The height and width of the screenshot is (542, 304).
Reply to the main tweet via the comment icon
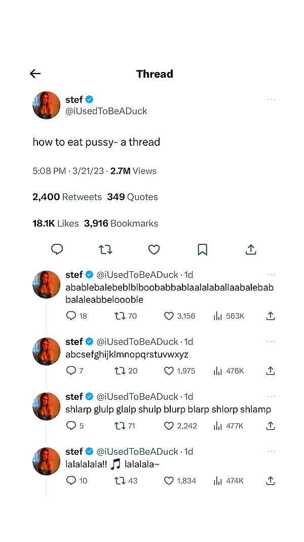(57, 249)
